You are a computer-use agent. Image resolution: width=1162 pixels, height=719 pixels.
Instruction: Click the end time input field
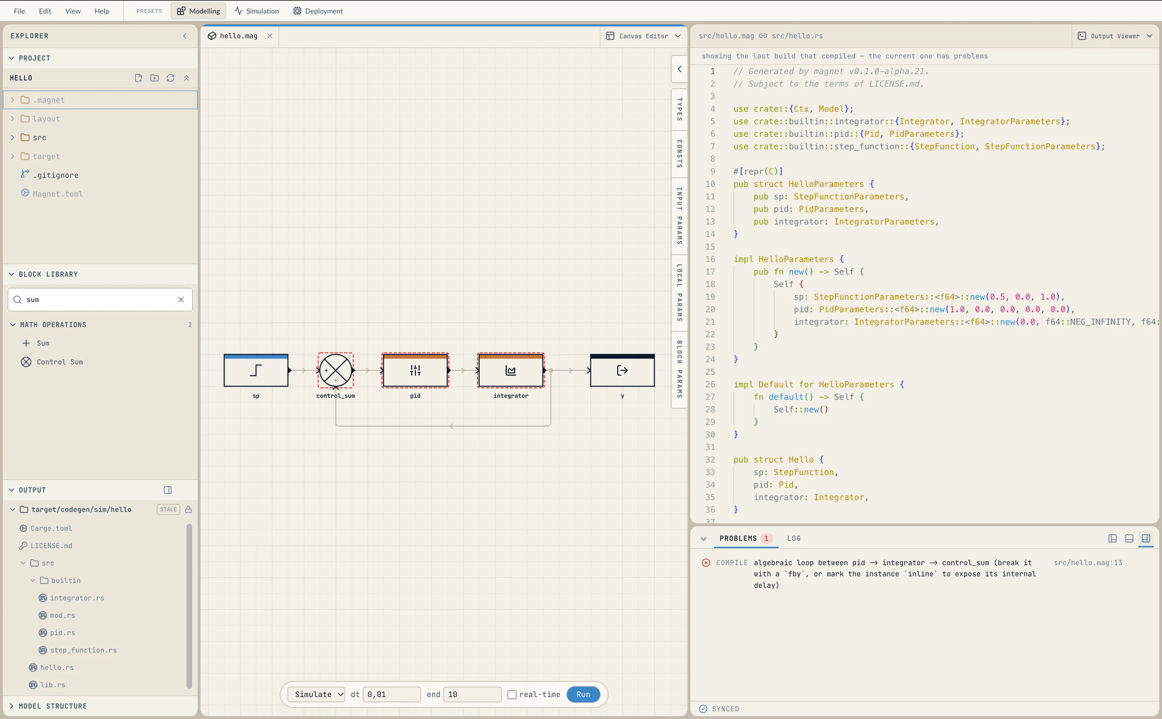472,694
